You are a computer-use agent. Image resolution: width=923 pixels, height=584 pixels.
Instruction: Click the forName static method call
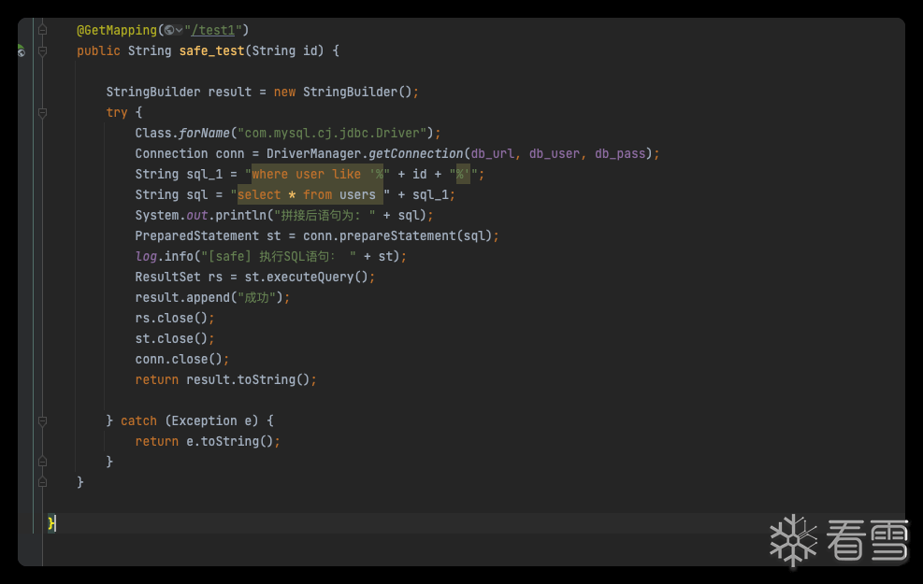(204, 134)
